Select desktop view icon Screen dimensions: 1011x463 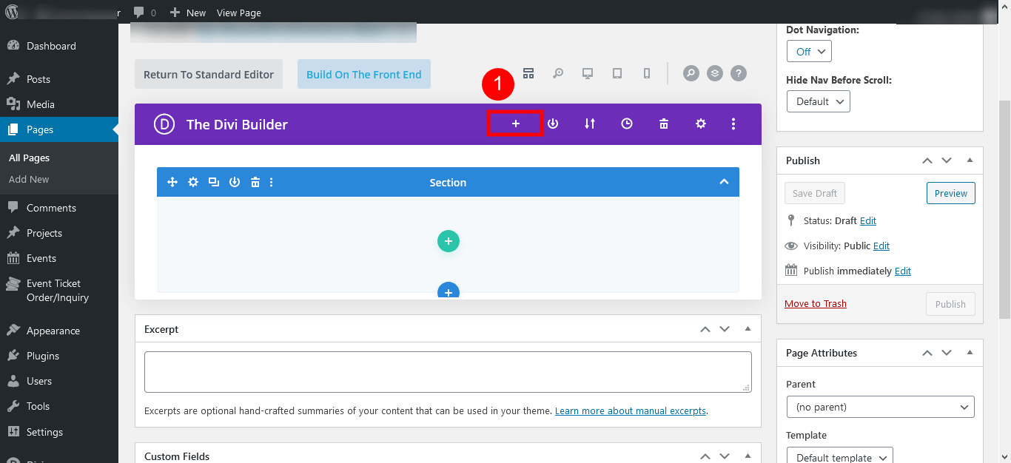point(588,73)
